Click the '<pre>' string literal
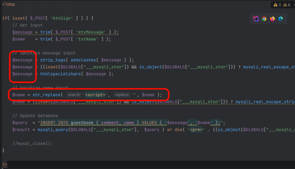 click(x=196, y=130)
